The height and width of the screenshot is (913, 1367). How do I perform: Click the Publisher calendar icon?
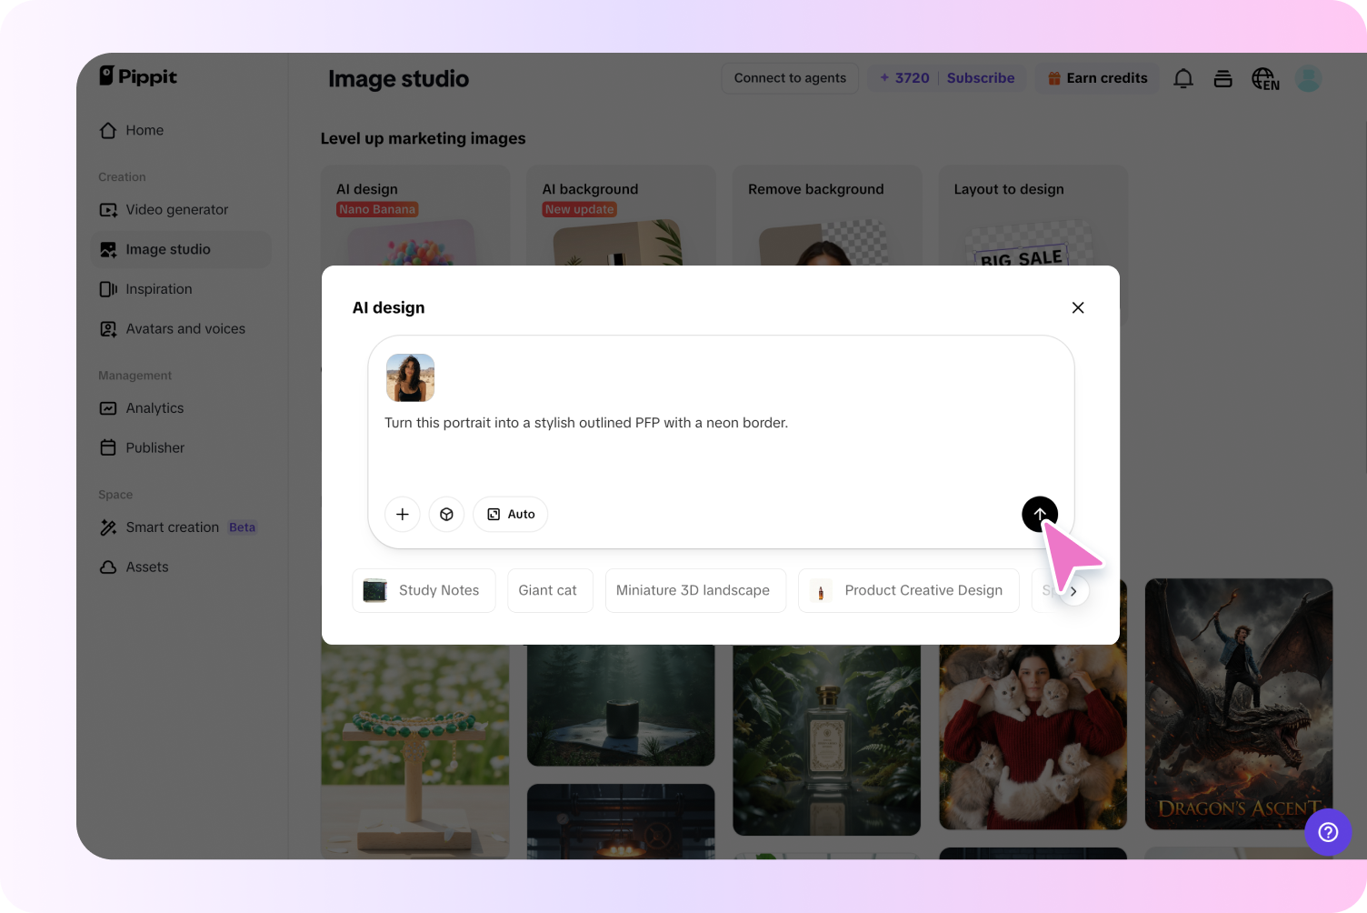108,447
